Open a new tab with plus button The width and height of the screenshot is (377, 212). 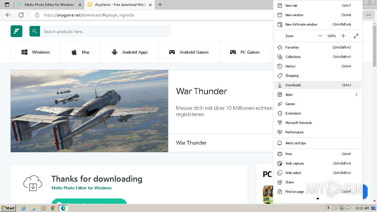pyautogui.click(x=160, y=5)
